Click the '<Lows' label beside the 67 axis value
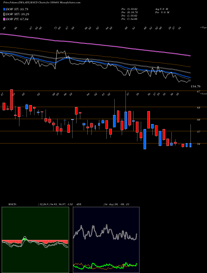The height and width of the screenshot is (273, 207). pos(204,94)
